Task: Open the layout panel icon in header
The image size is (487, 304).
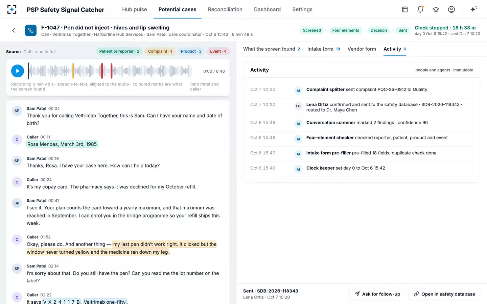Action: (405, 9)
